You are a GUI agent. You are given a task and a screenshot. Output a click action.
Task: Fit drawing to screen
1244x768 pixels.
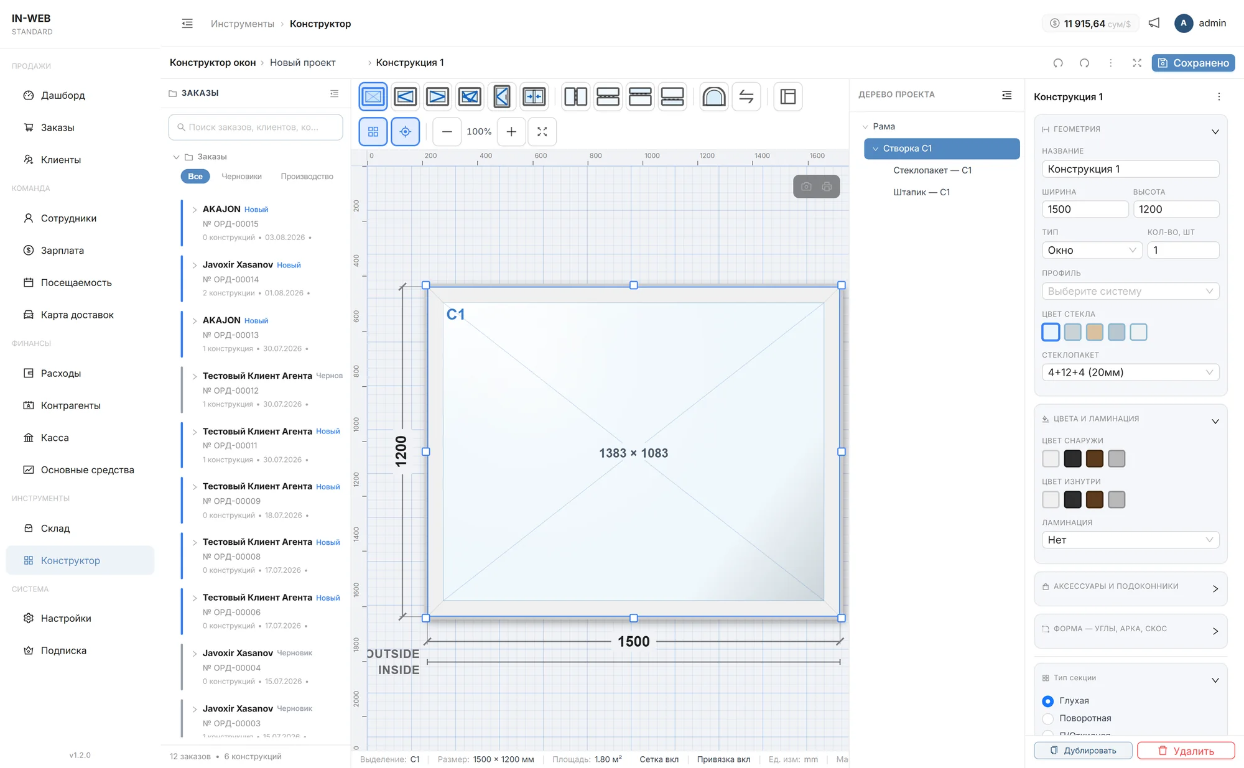[542, 132]
